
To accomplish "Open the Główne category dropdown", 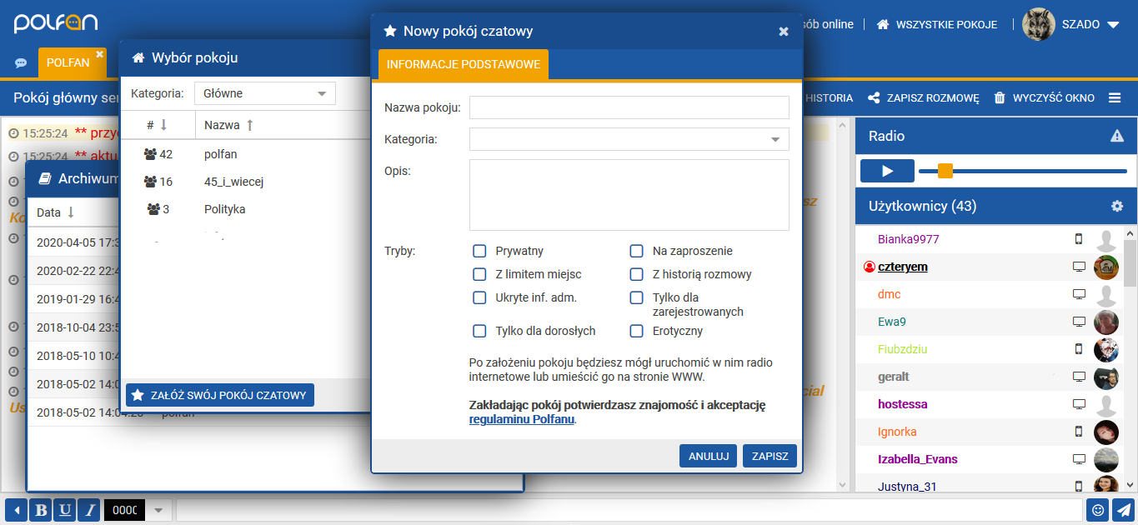I will coord(264,93).
